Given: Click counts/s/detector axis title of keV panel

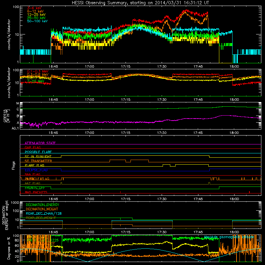Looking at the screenshot, I should point(9,34).
